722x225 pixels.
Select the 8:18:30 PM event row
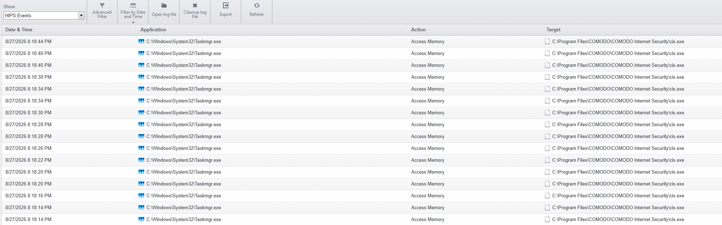(x=362, y=112)
